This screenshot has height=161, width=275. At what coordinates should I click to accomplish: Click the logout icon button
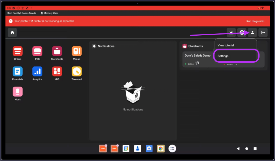point(263,33)
